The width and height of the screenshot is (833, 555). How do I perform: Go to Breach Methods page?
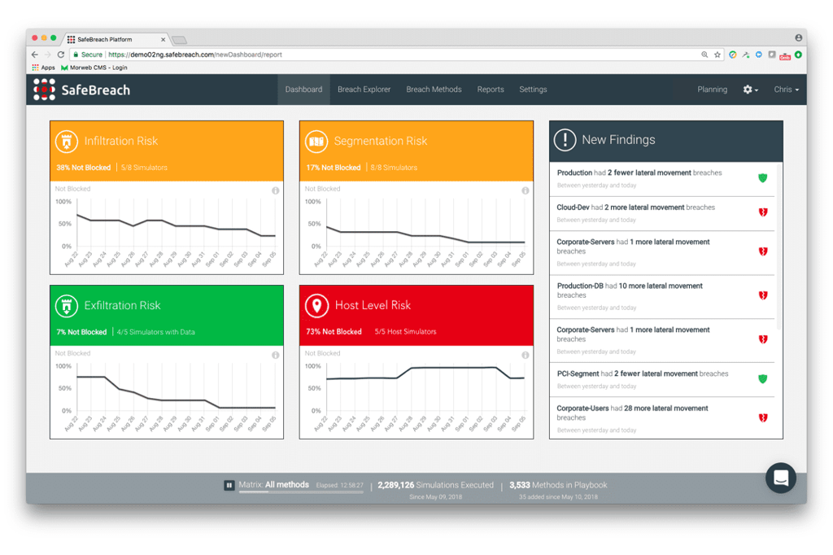pyautogui.click(x=434, y=90)
